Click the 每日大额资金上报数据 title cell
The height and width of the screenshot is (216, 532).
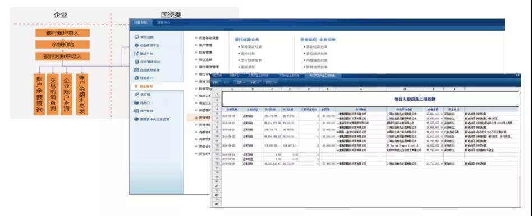click(x=415, y=99)
